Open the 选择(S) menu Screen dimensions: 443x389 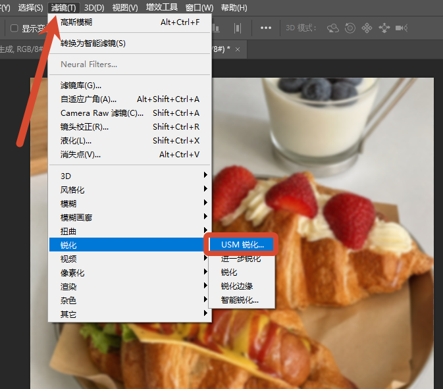click(x=30, y=8)
